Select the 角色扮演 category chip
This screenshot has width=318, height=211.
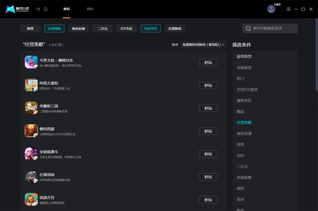pos(78,29)
